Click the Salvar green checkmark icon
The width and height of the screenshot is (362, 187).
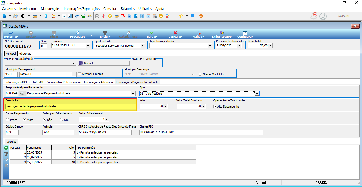click(x=151, y=33)
